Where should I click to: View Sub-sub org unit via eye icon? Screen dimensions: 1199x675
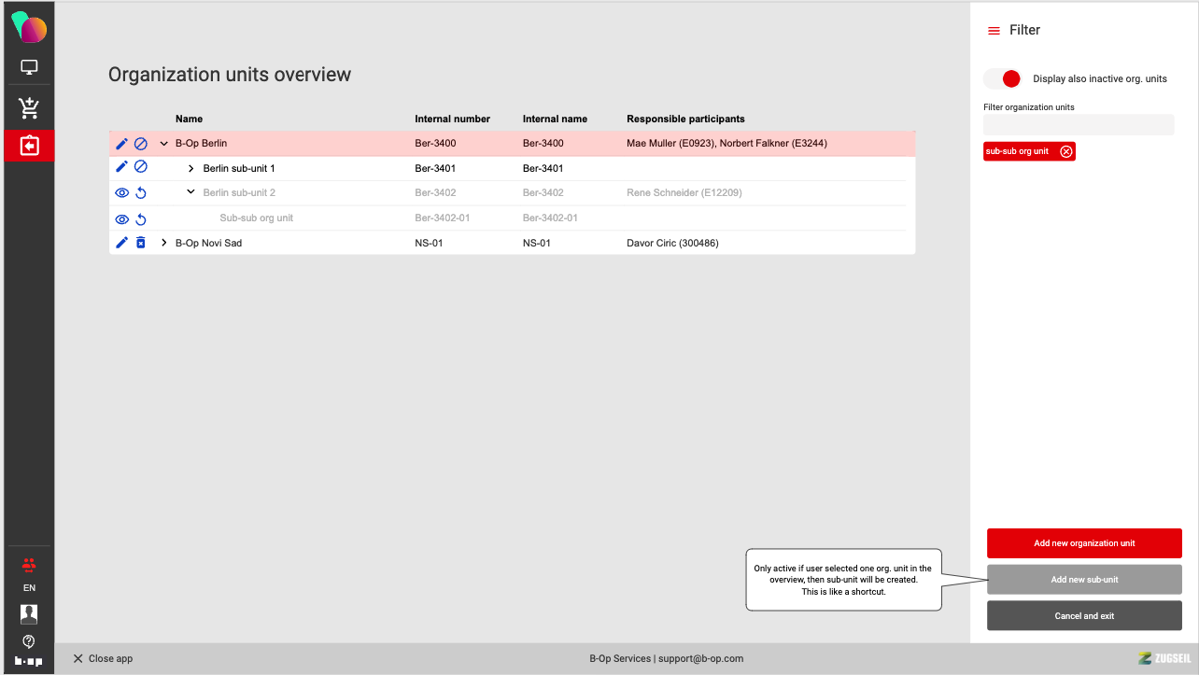[x=121, y=219]
